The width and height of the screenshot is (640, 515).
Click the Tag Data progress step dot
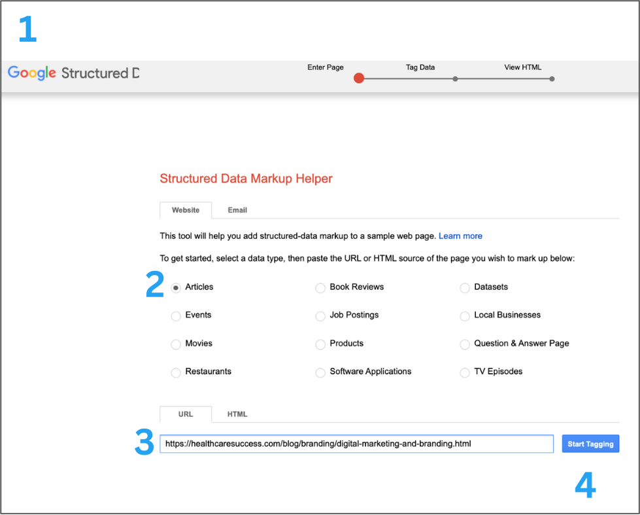(x=455, y=79)
